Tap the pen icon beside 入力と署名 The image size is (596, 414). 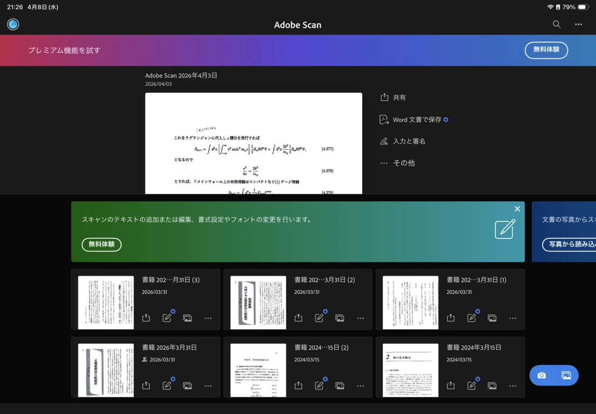[384, 141]
